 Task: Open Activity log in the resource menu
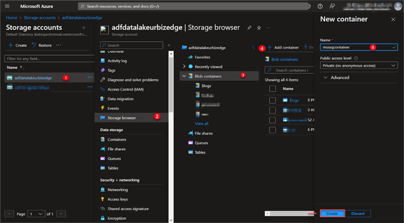(x=117, y=61)
